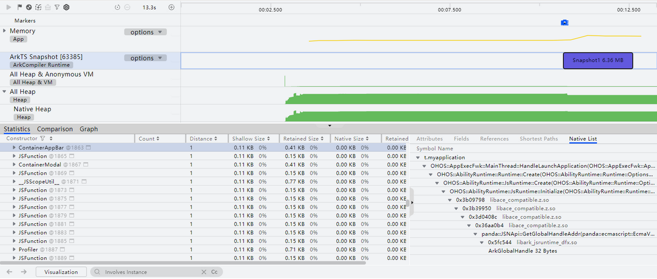Screen dimensions: 657x279
Task: Click the window icon beside ContainerAppBar @1863
Action: click(88, 148)
